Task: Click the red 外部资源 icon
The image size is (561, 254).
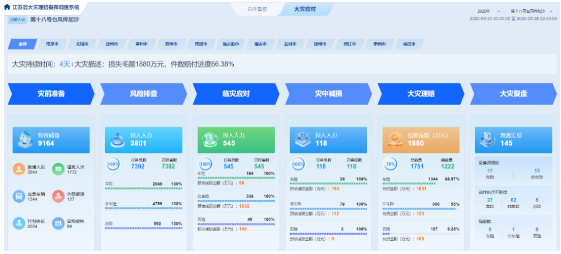Action: click(58, 196)
